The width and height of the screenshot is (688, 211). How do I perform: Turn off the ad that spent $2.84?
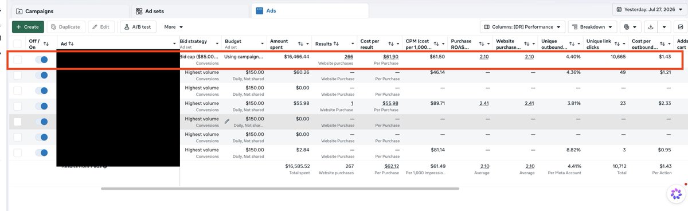point(41,153)
